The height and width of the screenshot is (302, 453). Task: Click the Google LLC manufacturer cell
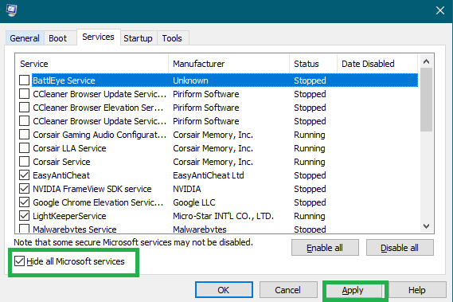pos(194,202)
